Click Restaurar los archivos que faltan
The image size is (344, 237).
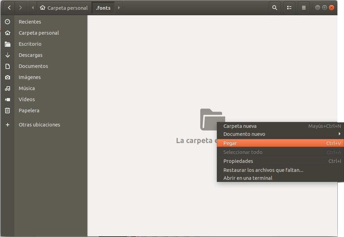[263, 170]
